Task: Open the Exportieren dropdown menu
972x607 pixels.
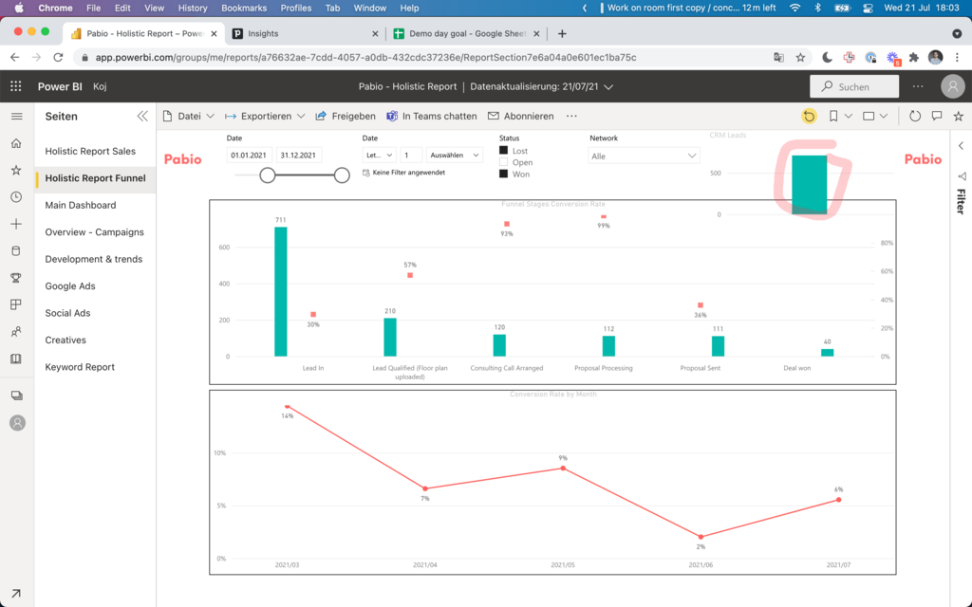Action: point(265,116)
